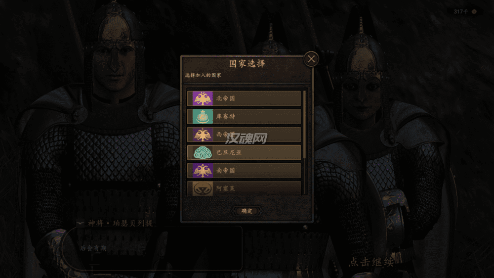Click the 巴旦尼亚 triple-spiral emblem
494x278 pixels.
click(x=203, y=152)
